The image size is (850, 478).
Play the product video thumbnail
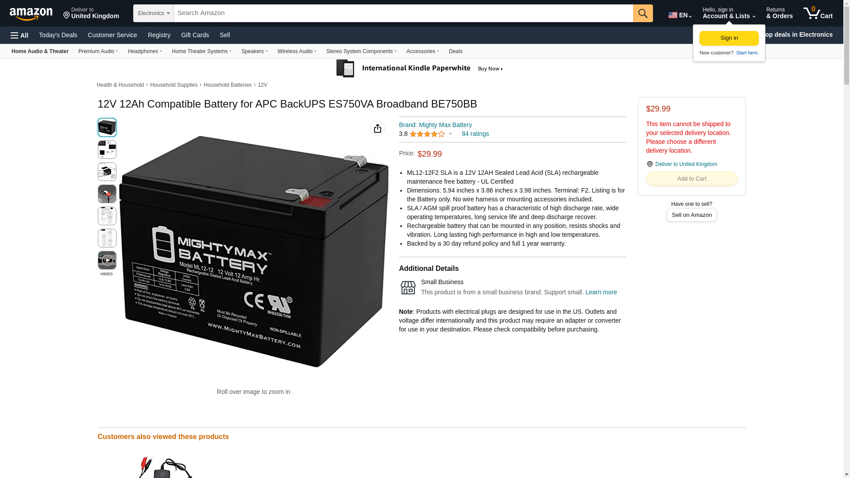click(x=107, y=260)
